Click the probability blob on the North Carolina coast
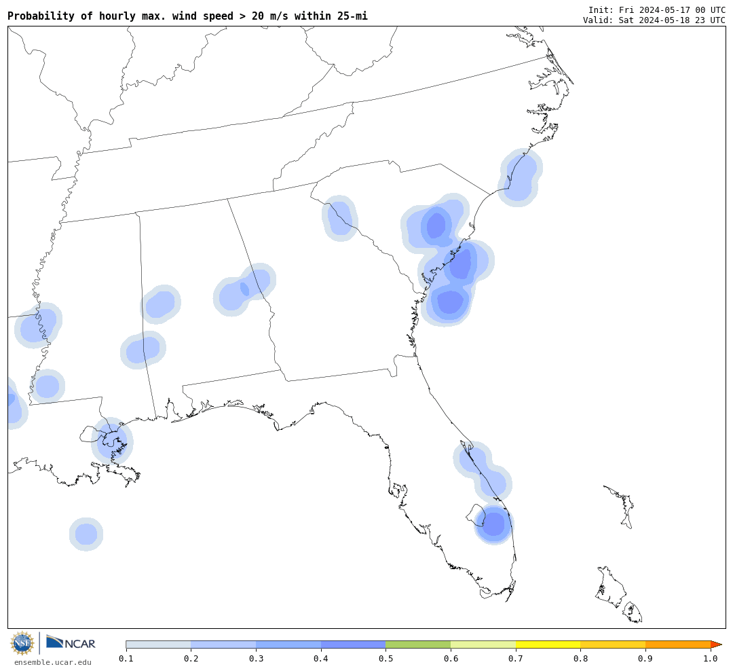Viewport: 733px width, 671px height. tap(521, 177)
